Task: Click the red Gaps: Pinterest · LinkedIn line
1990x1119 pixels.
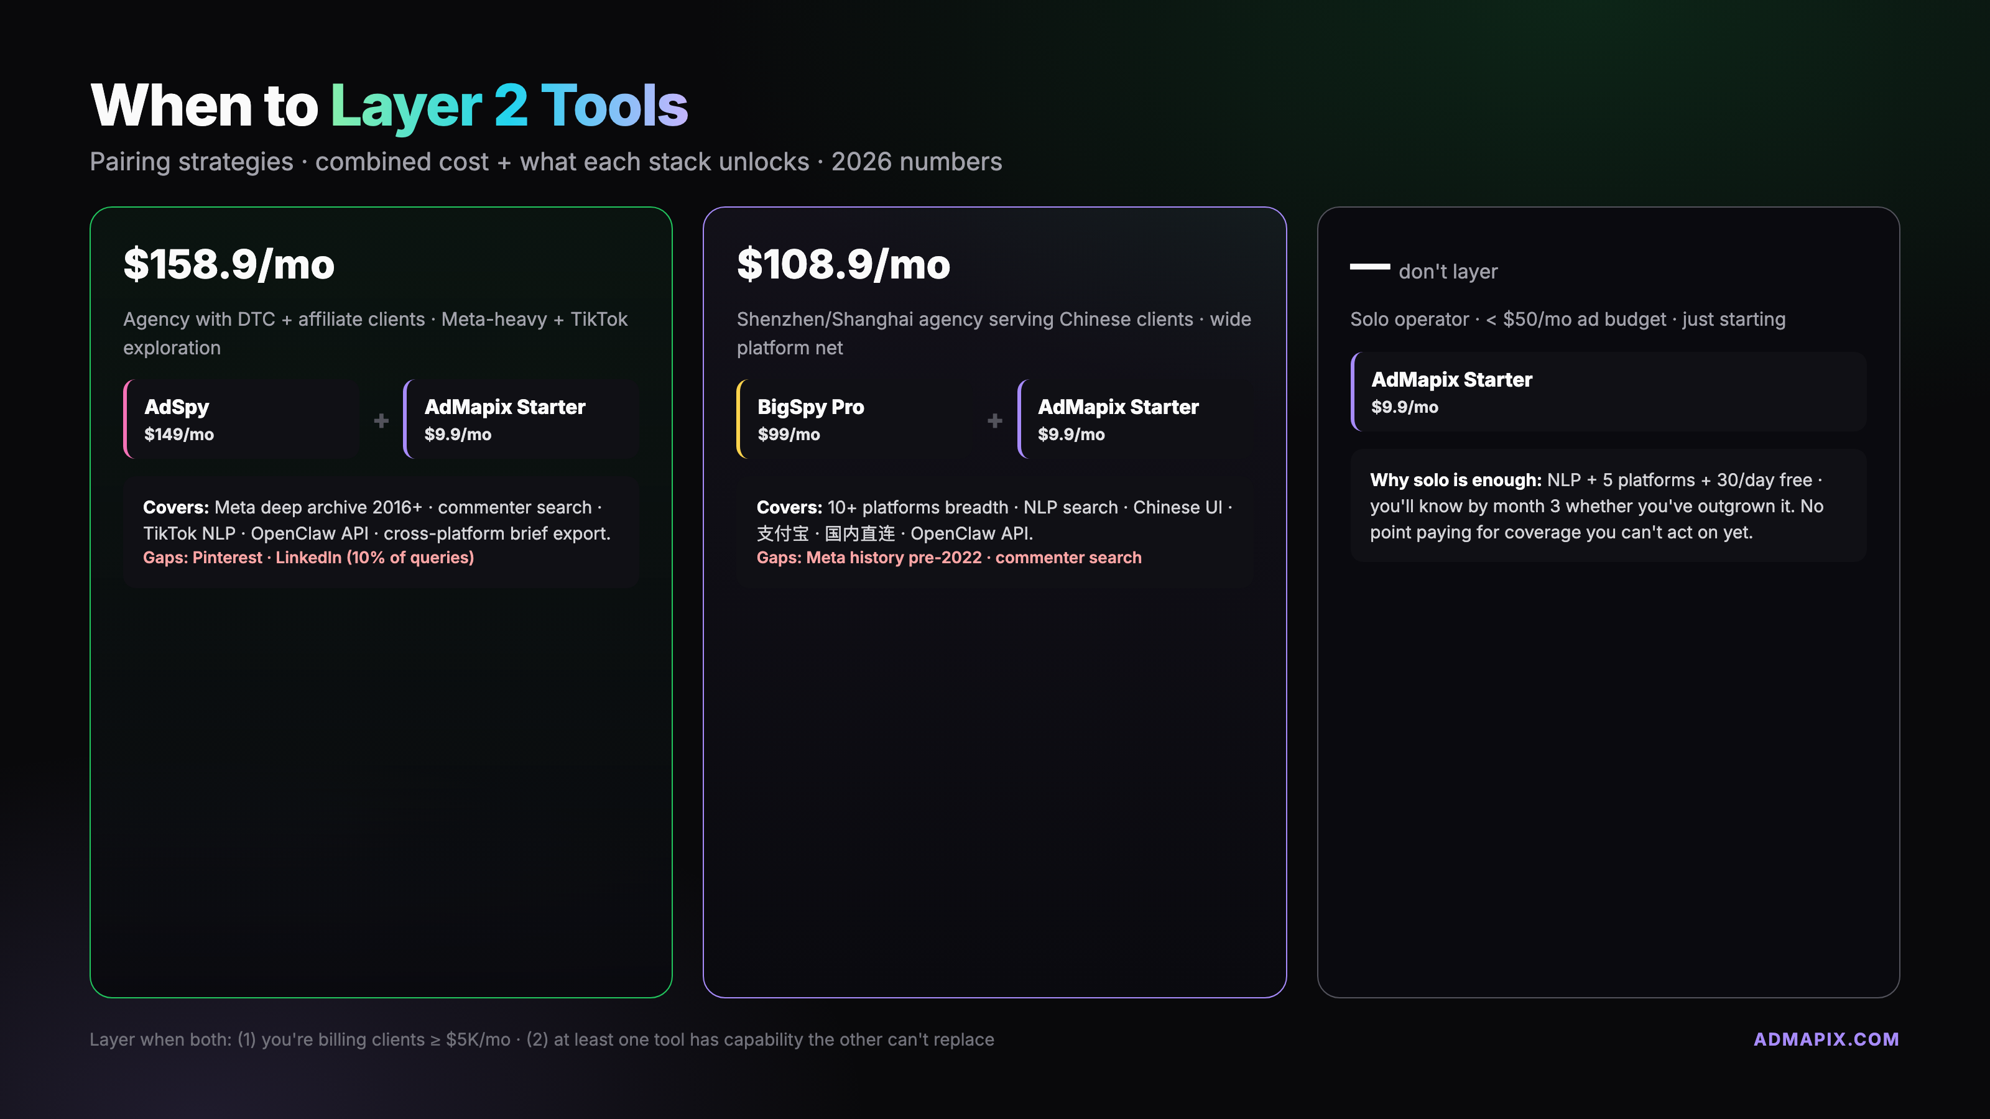Action: coord(308,558)
